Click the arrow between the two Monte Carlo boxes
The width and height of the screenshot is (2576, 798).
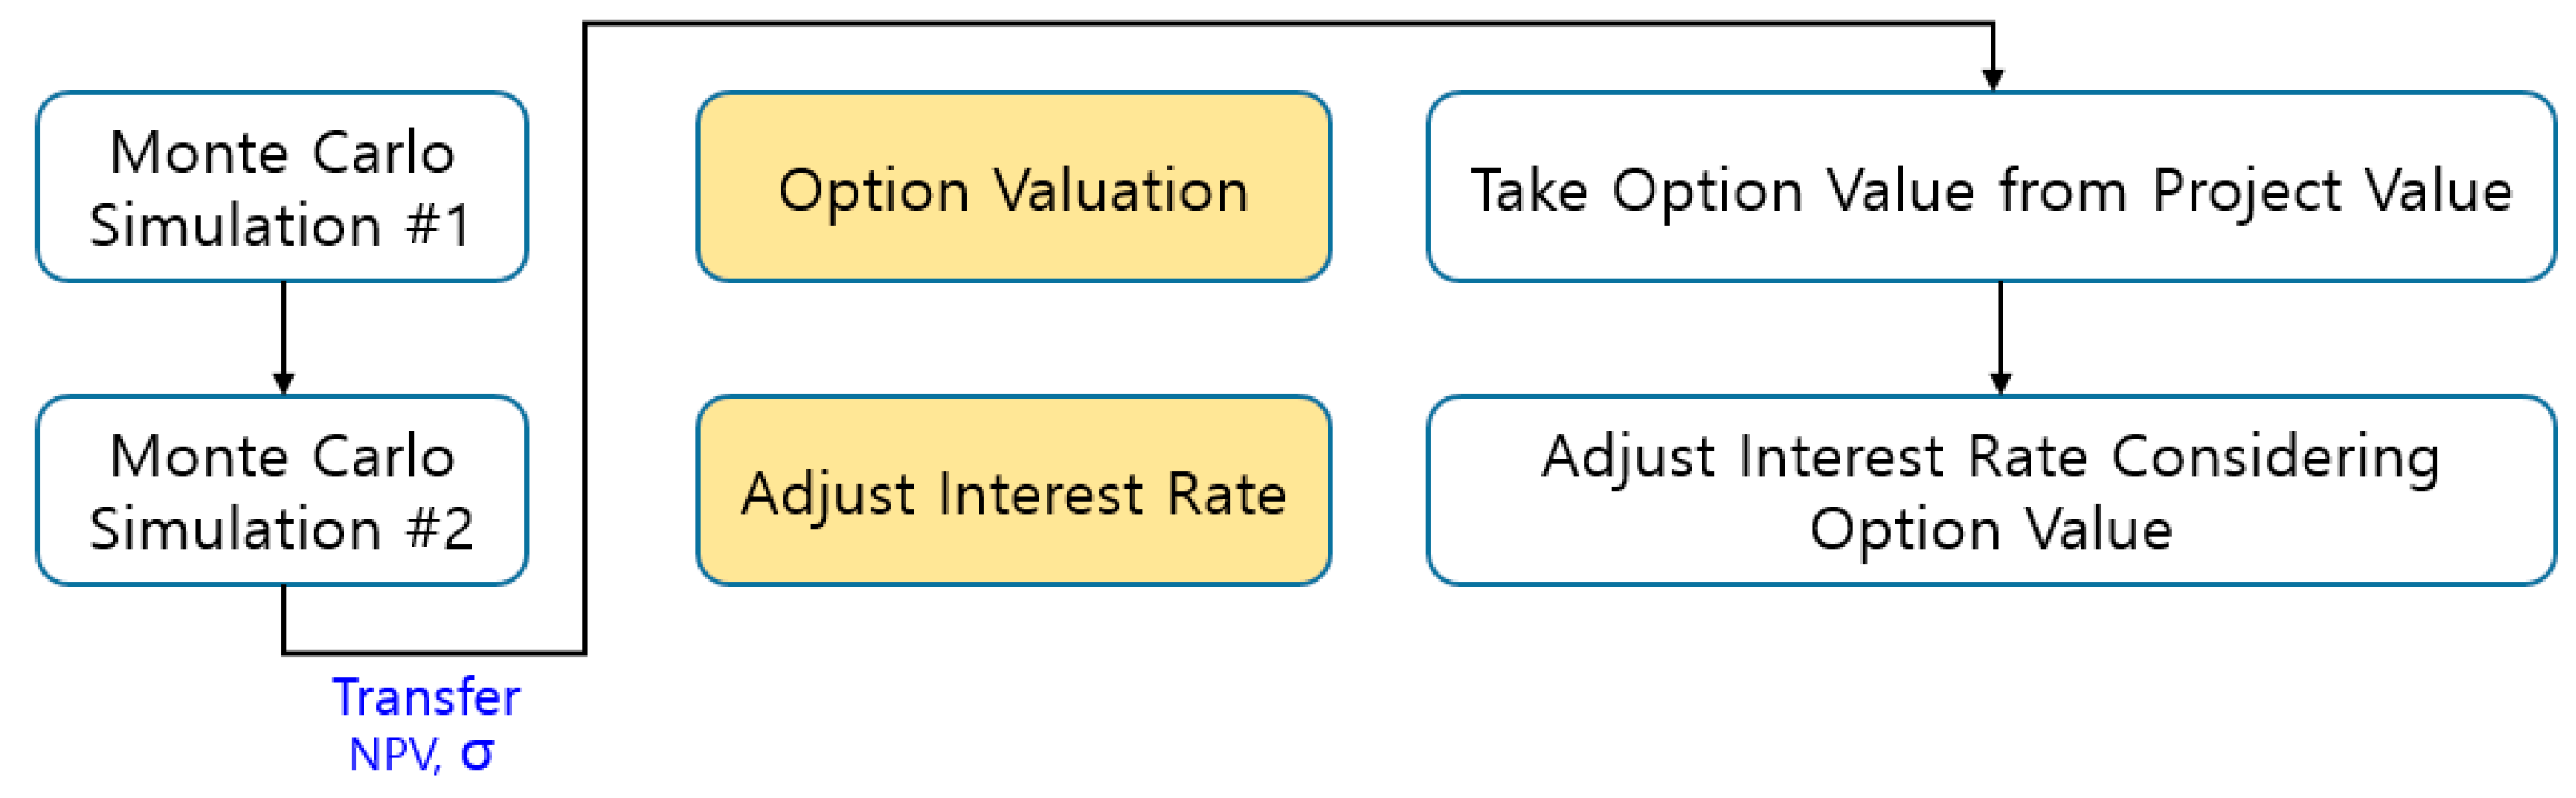(x=284, y=337)
